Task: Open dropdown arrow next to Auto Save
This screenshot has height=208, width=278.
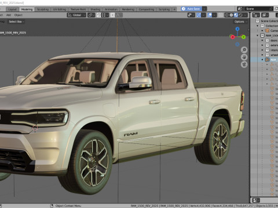Action: 204,9
